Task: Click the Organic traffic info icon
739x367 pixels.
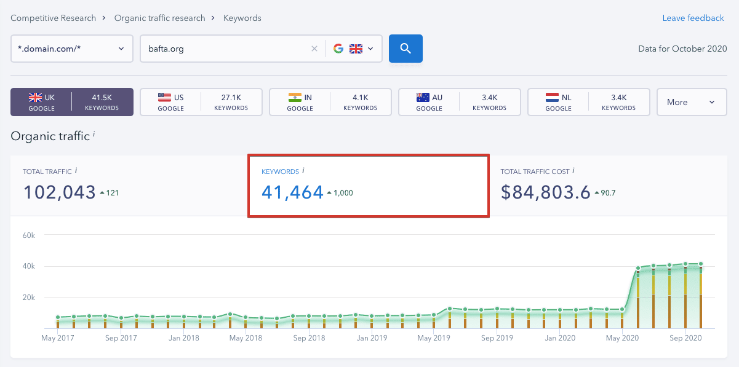Action: [x=94, y=133]
